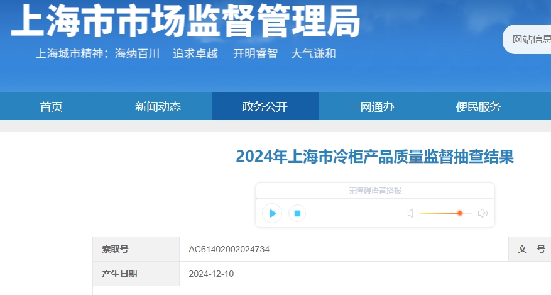Click the 无障碍语音播报 label
This screenshot has width=551, height=295.
pyautogui.click(x=374, y=191)
